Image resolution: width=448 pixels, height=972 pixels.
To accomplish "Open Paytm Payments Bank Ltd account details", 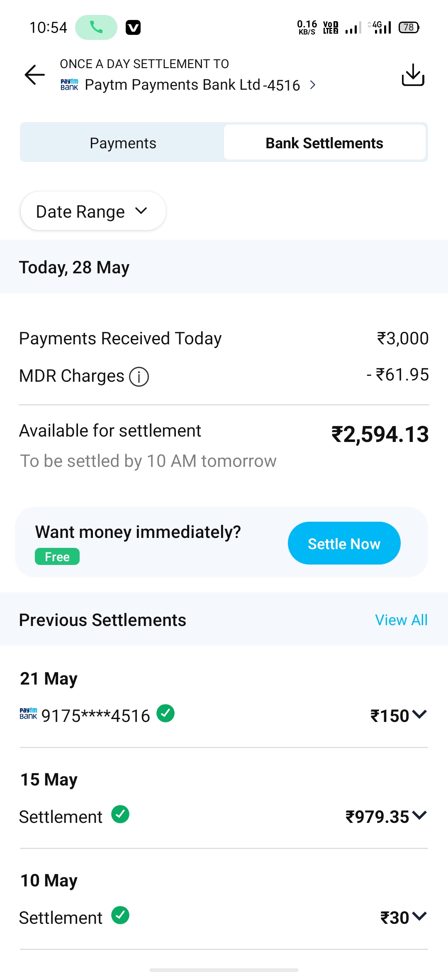I will (192, 85).
